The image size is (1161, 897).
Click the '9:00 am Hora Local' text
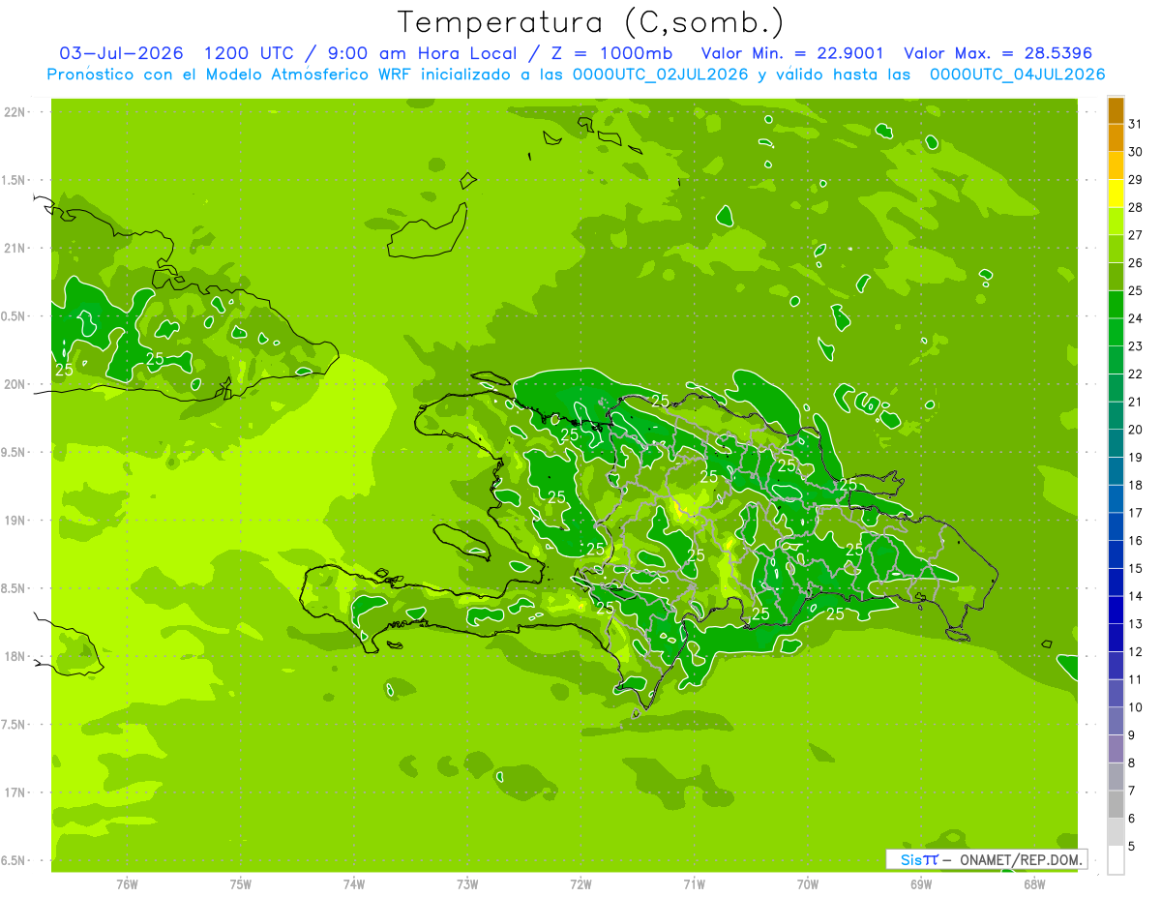click(x=422, y=53)
